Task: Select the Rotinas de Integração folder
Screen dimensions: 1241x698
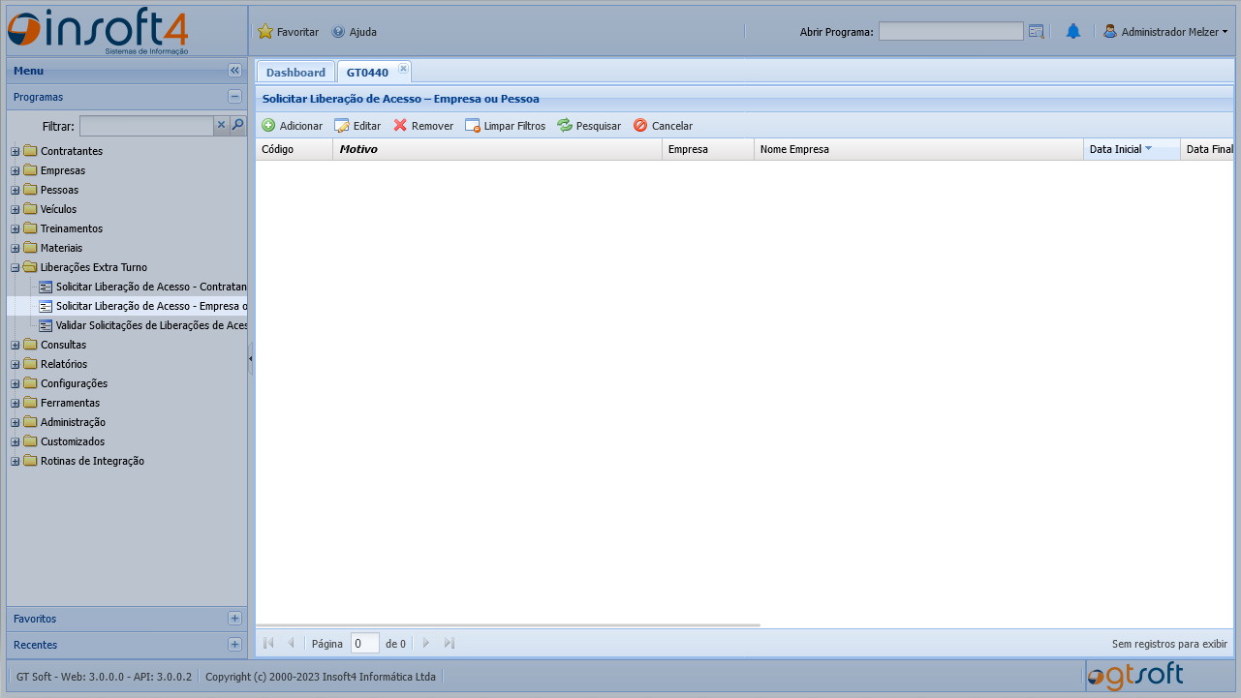Action: click(x=92, y=461)
